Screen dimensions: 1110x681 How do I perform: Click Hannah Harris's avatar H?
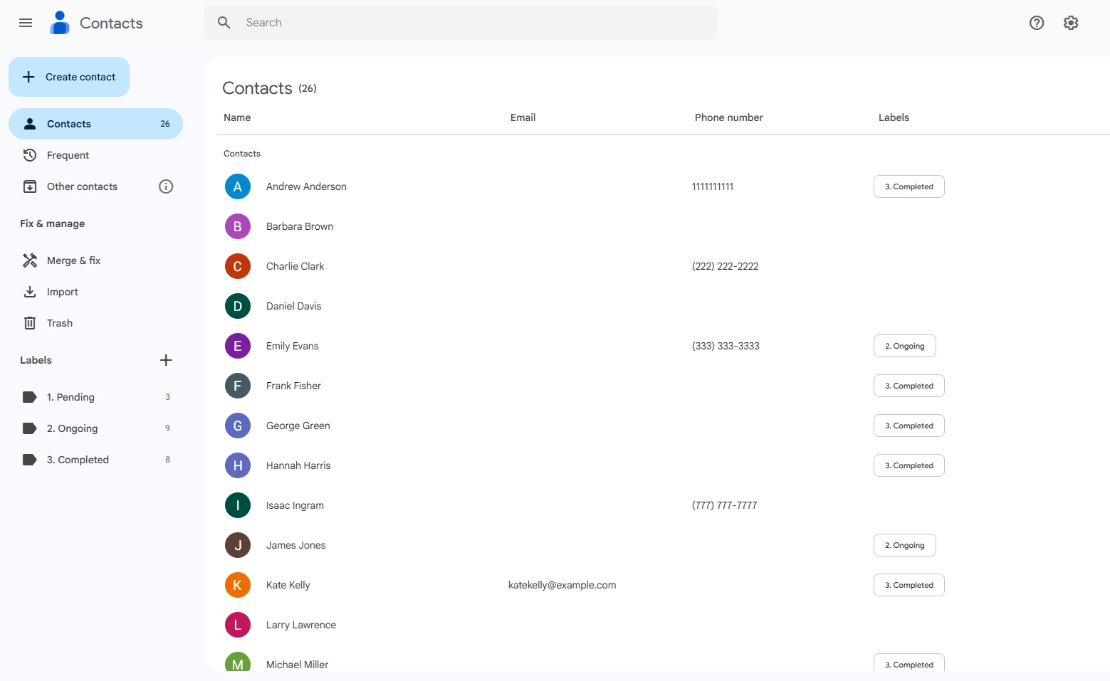pyautogui.click(x=238, y=465)
